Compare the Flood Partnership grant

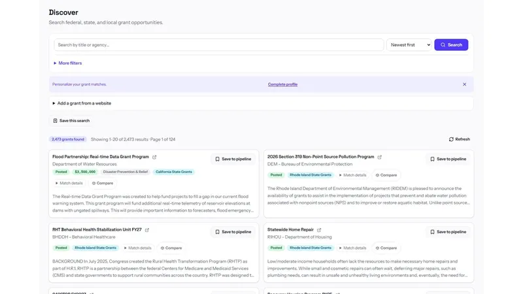click(103, 183)
